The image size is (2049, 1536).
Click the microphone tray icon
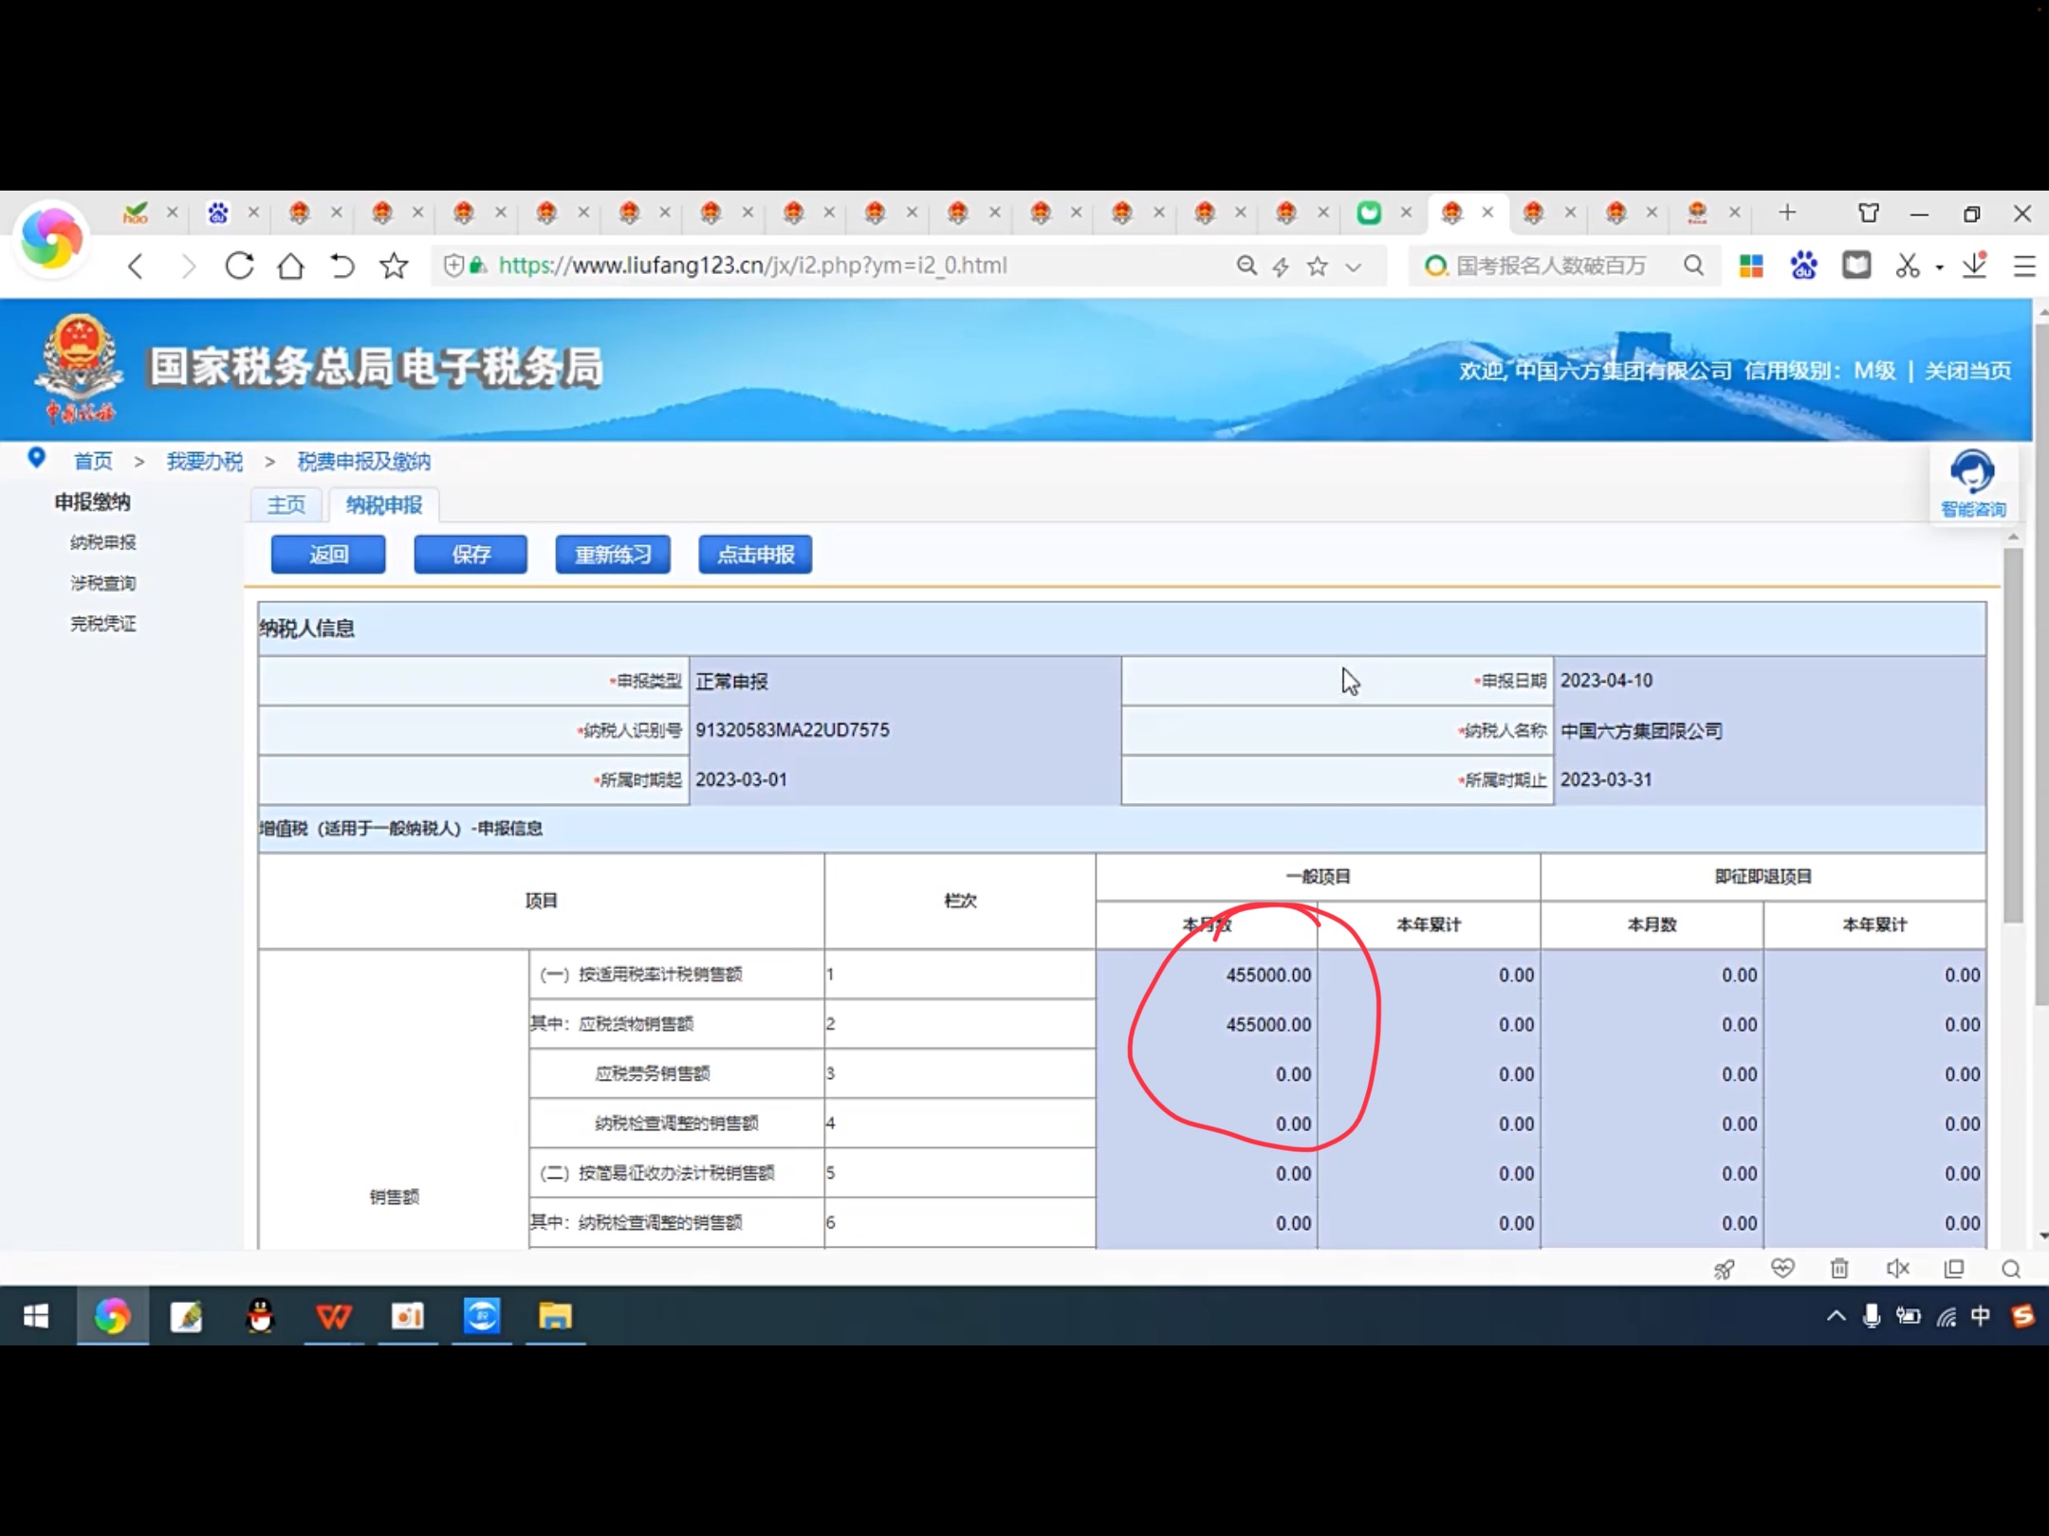(x=1872, y=1316)
